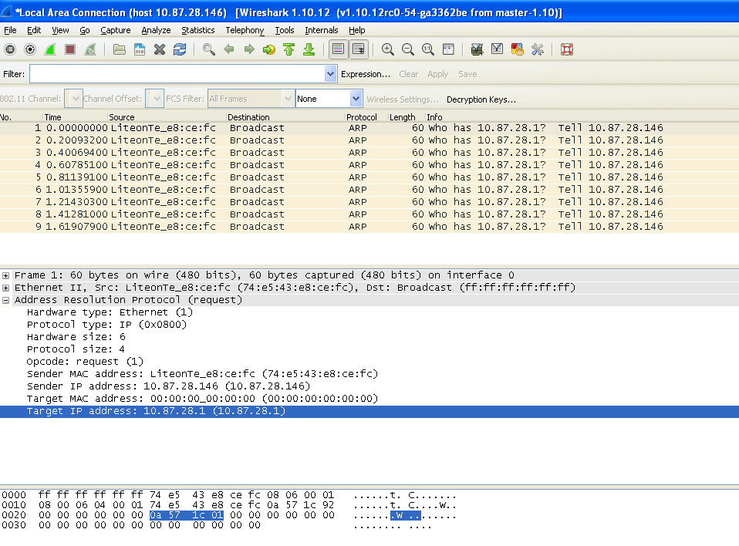Image resolution: width=739 pixels, height=546 pixels.
Task: Select hex dump row 0010
Action: [x=229, y=505]
